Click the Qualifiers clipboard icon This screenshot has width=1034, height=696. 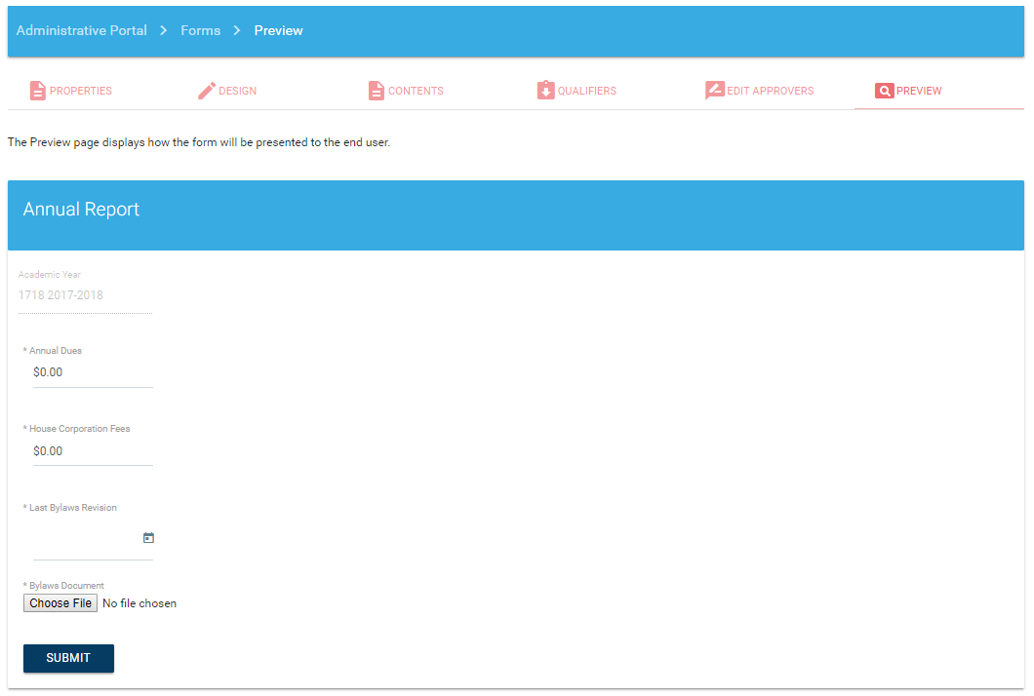coord(545,91)
